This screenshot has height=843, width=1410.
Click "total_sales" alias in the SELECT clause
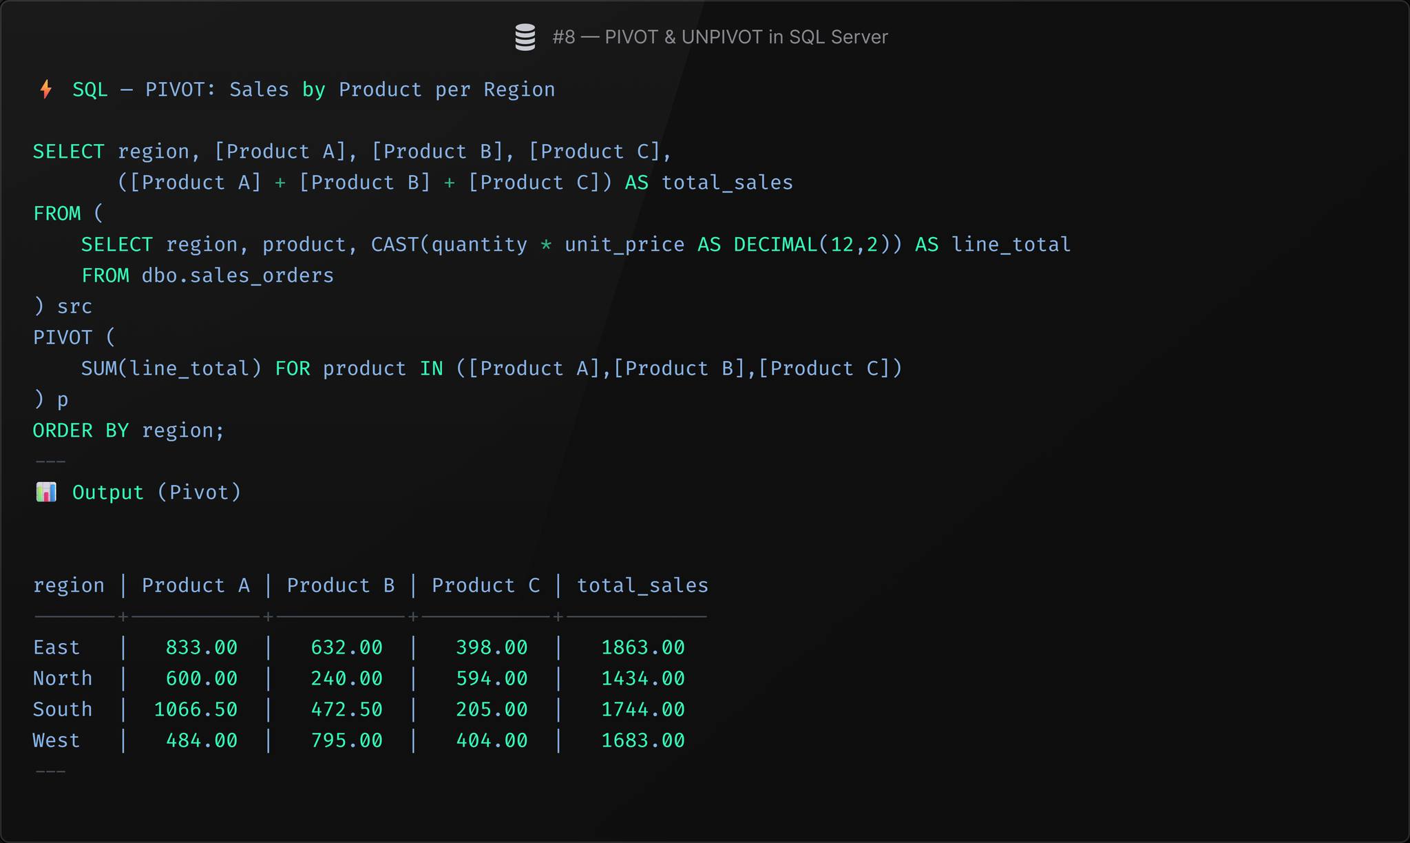point(727,183)
